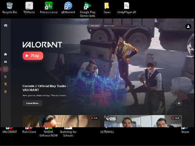Viewport: 195px width, 146px height.
Task: Select the VALORANT icon in the sidebar
Action: click(5, 69)
